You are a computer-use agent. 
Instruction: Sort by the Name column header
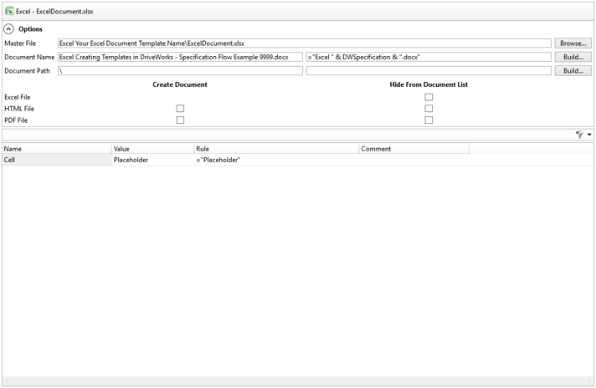56,149
